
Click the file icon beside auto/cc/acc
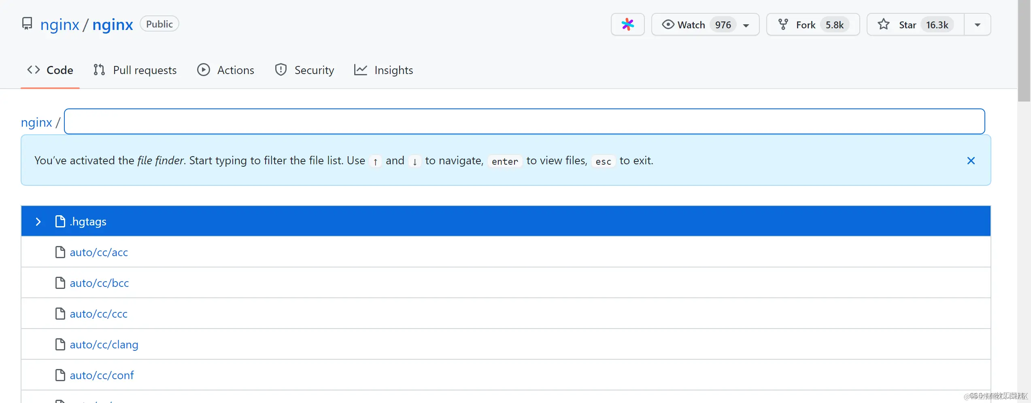pyautogui.click(x=60, y=252)
